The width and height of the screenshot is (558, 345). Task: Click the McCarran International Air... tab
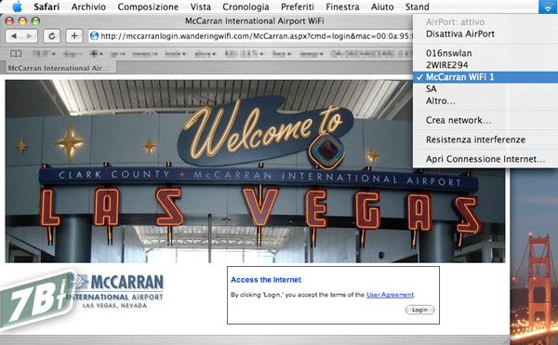59,68
